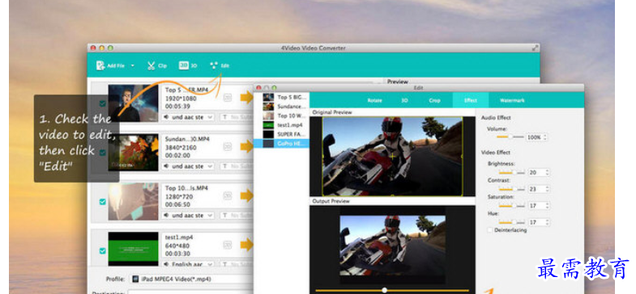
Task: Open the Profile iPad MPEG4 Video dropdown
Action: click(x=191, y=279)
